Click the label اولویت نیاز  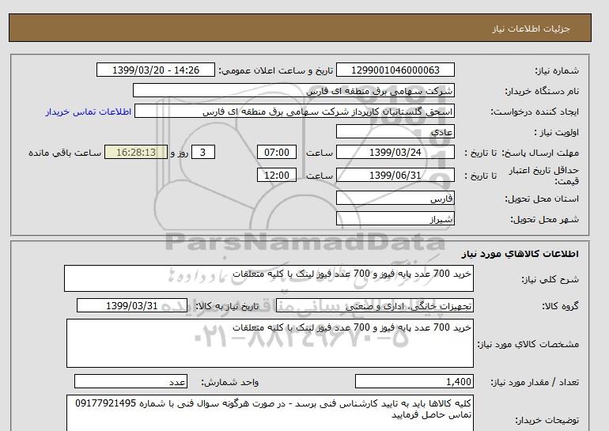point(557,132)
